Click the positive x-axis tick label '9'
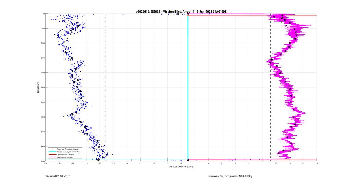Image resolution: width=350 pixels, height=181 pixels. (x=249, y=163)
